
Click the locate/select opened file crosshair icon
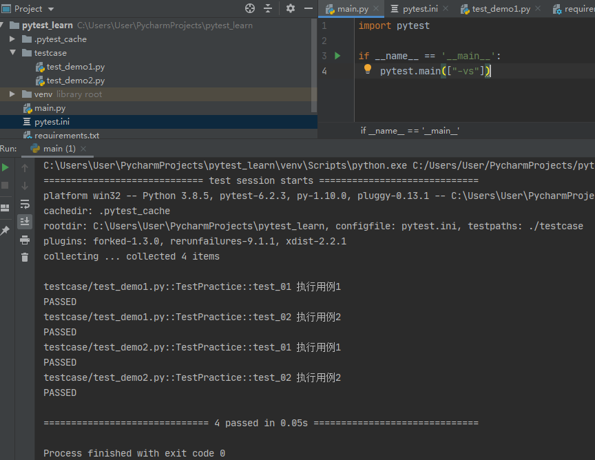pyautogui.click(x=250, y=8)
